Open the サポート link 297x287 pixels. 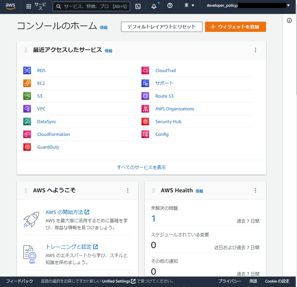(164, 83)
